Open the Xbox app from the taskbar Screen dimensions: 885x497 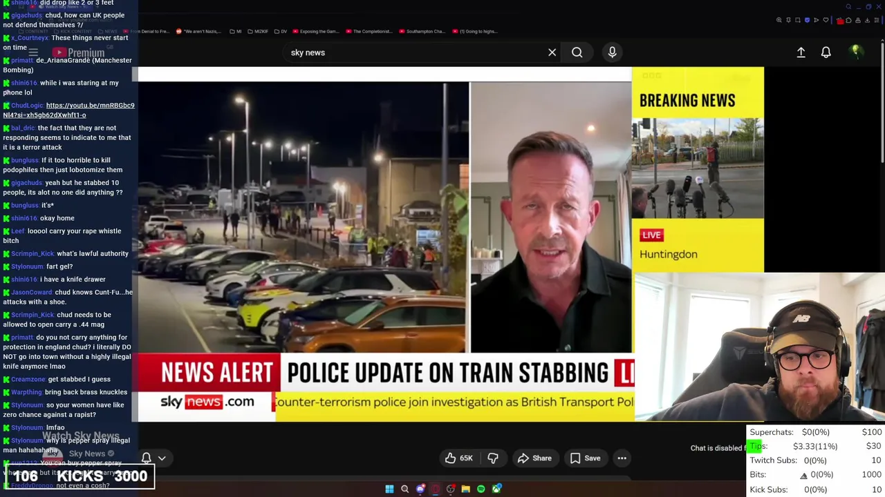[496, 489]
